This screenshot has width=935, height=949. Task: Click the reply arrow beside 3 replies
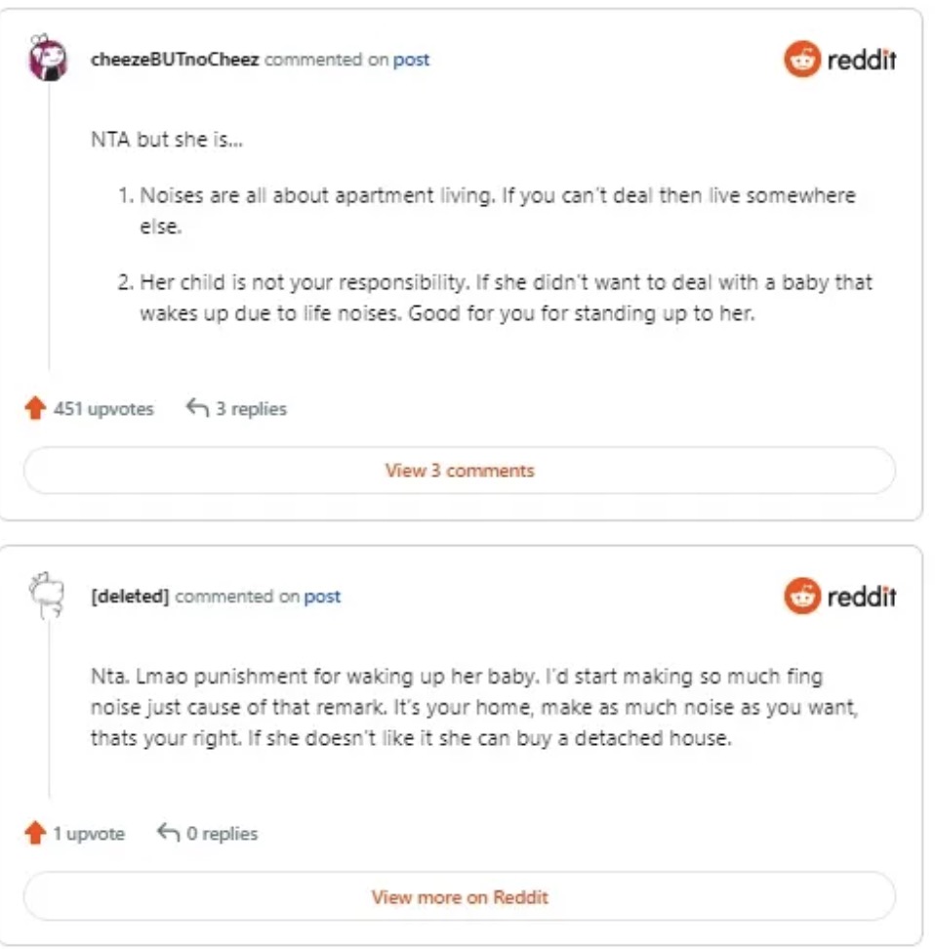197,408
